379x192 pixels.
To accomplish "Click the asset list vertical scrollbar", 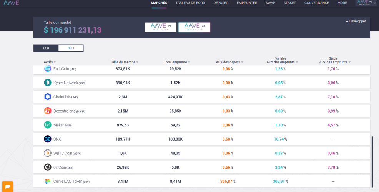I will click(372, 162).
